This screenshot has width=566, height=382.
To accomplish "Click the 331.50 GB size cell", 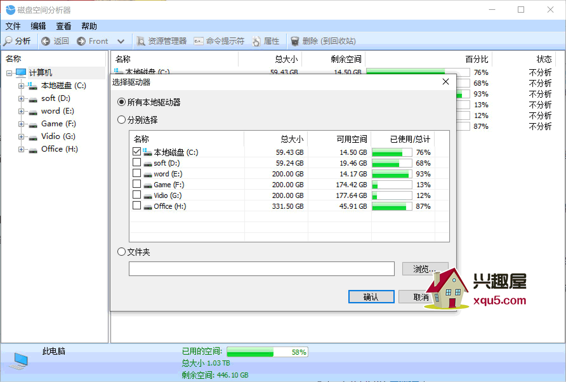I will [288, 206].
